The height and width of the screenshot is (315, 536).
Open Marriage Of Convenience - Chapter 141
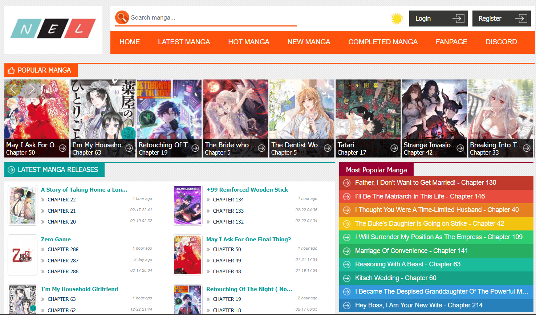coord(411,251)
